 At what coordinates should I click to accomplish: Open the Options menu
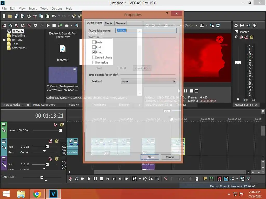click(57, 9)
